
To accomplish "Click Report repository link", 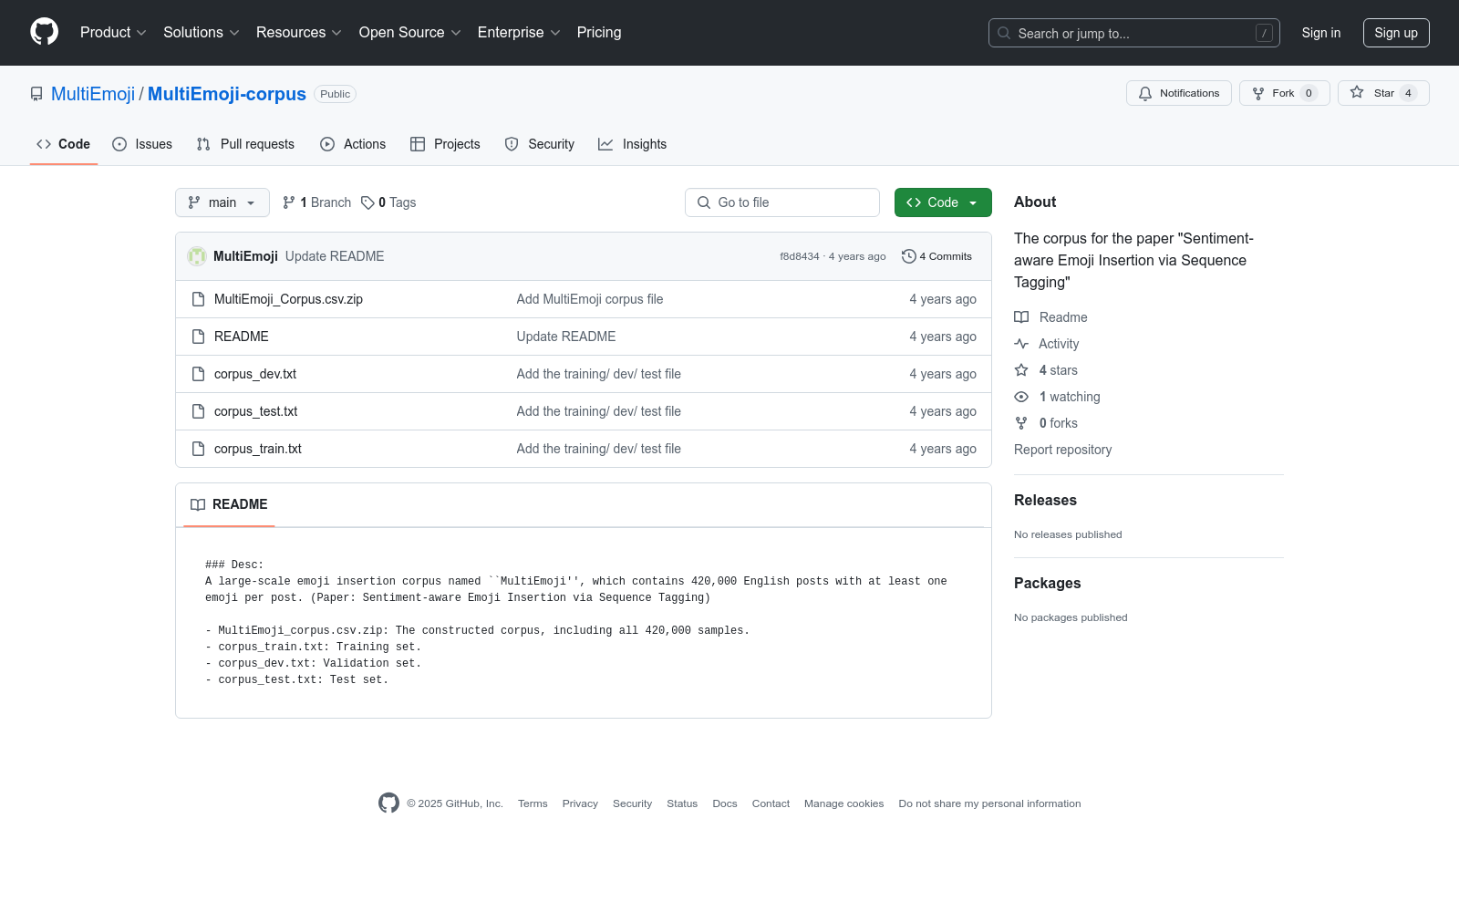I will tap(1063, 450).
